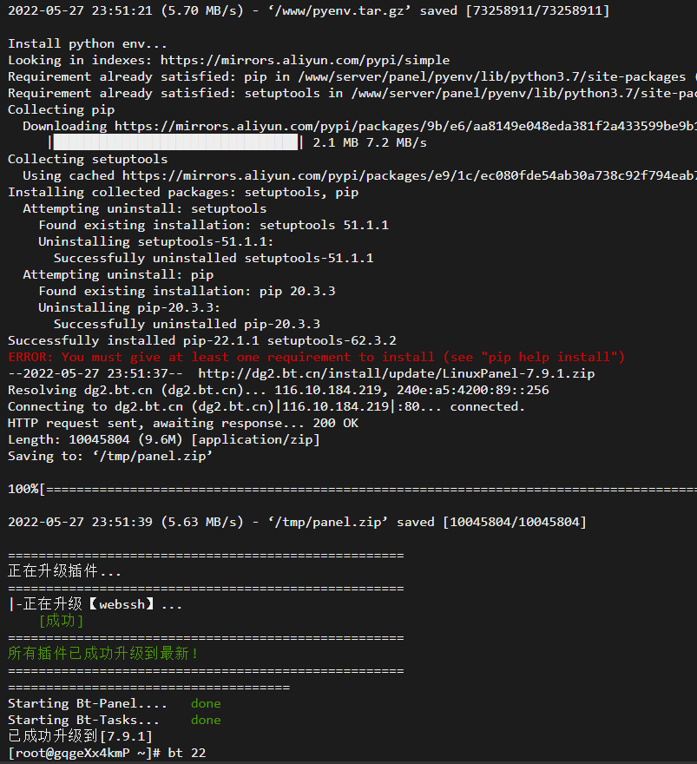Click the aliyun pypi simple index URL
Image resolution: width=697 pixels, height=764 pixels.
pyautogui.click(x=305, y=61)
